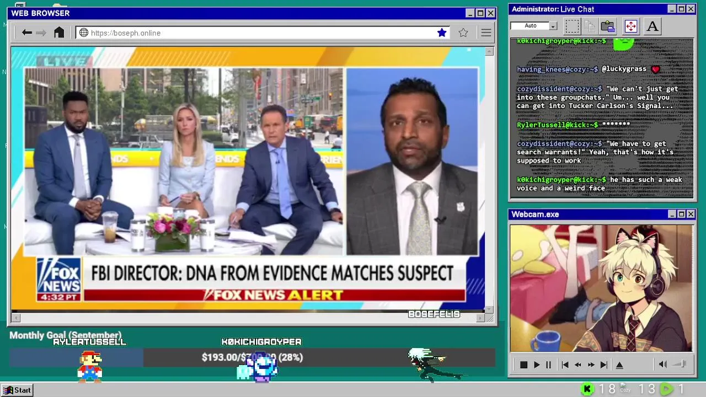Screen dimensions: 706x397
Task: Pause the webcam stream
Action: pos(548,365)
